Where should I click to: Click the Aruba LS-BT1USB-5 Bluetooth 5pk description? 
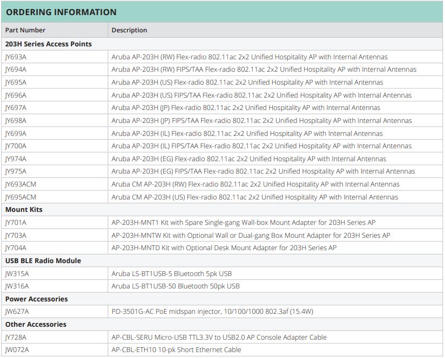172,273
